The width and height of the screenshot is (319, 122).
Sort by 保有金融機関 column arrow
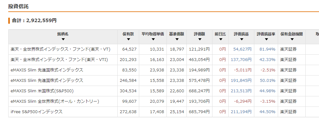292,39
